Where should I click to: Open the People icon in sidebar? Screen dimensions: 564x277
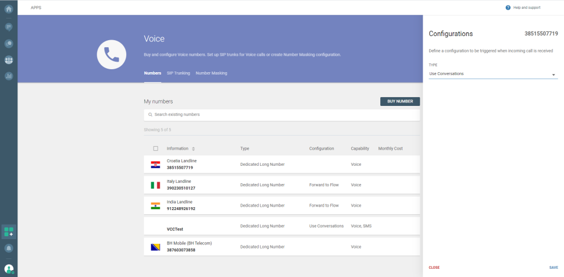pyautogui.click(x=9, y=59)
